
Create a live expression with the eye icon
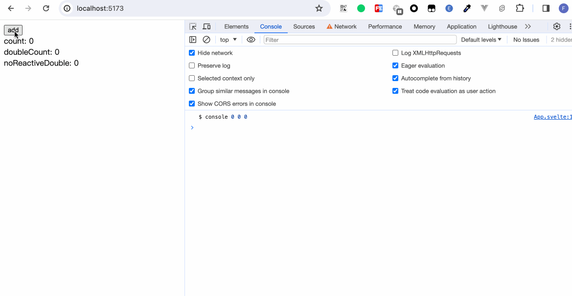tap(251, 40)
